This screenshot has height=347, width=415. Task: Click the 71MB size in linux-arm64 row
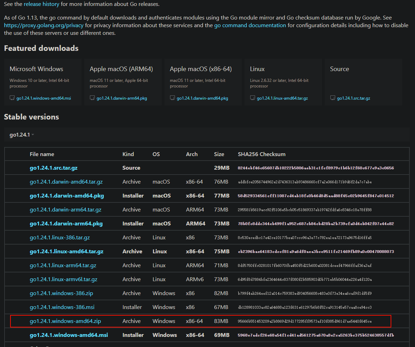pyautogui.click(x=221, y=265)
